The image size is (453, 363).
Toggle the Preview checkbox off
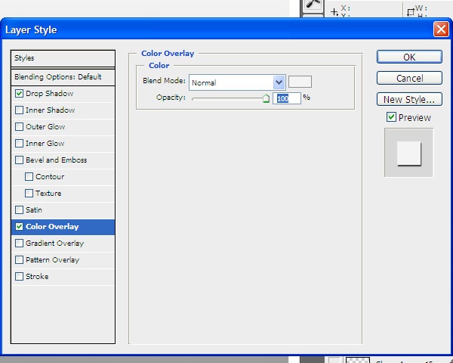391,117
